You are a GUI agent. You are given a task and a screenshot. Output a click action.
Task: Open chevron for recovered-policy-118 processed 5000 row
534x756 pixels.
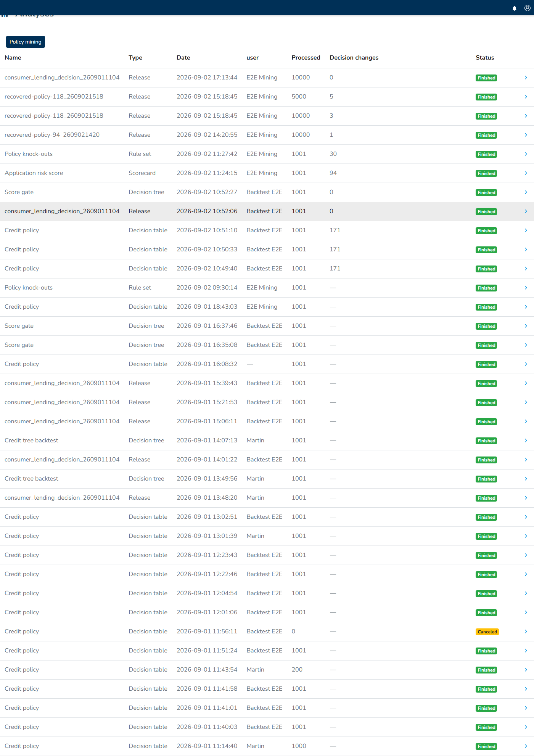[x=526, y=97]
